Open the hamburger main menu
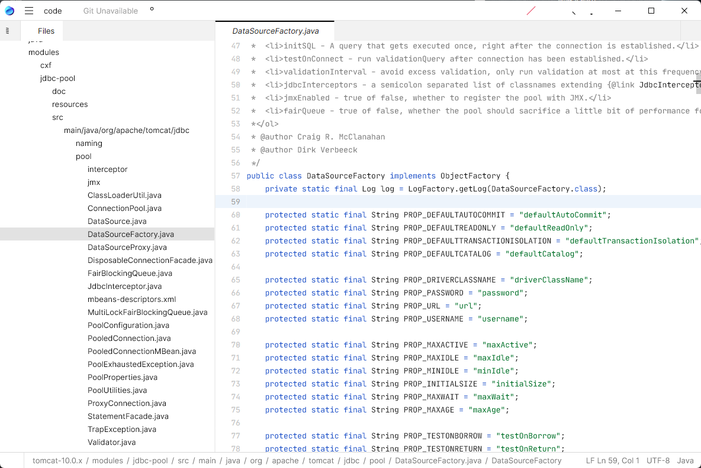The width and height of the screenshot is (701, 468). click(29, 11)
